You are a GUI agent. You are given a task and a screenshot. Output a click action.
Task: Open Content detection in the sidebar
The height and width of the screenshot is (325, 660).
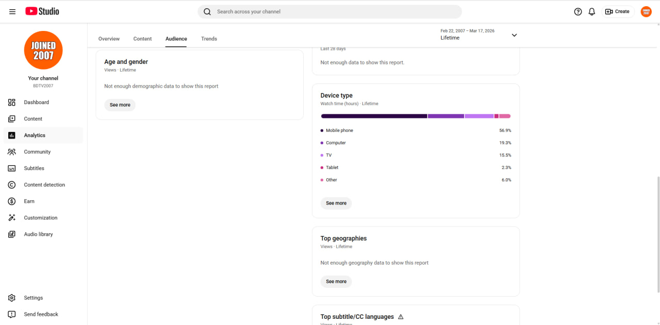[x=43, y=185]
